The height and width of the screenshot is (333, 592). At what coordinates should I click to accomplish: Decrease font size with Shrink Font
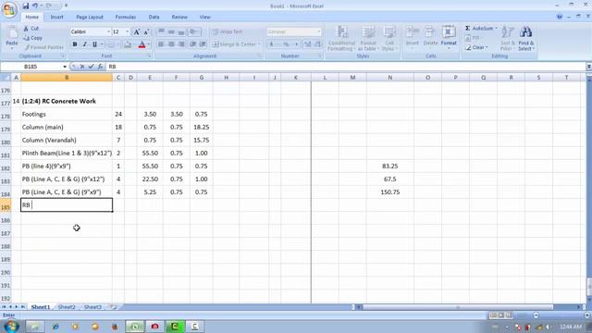point(146,32)
